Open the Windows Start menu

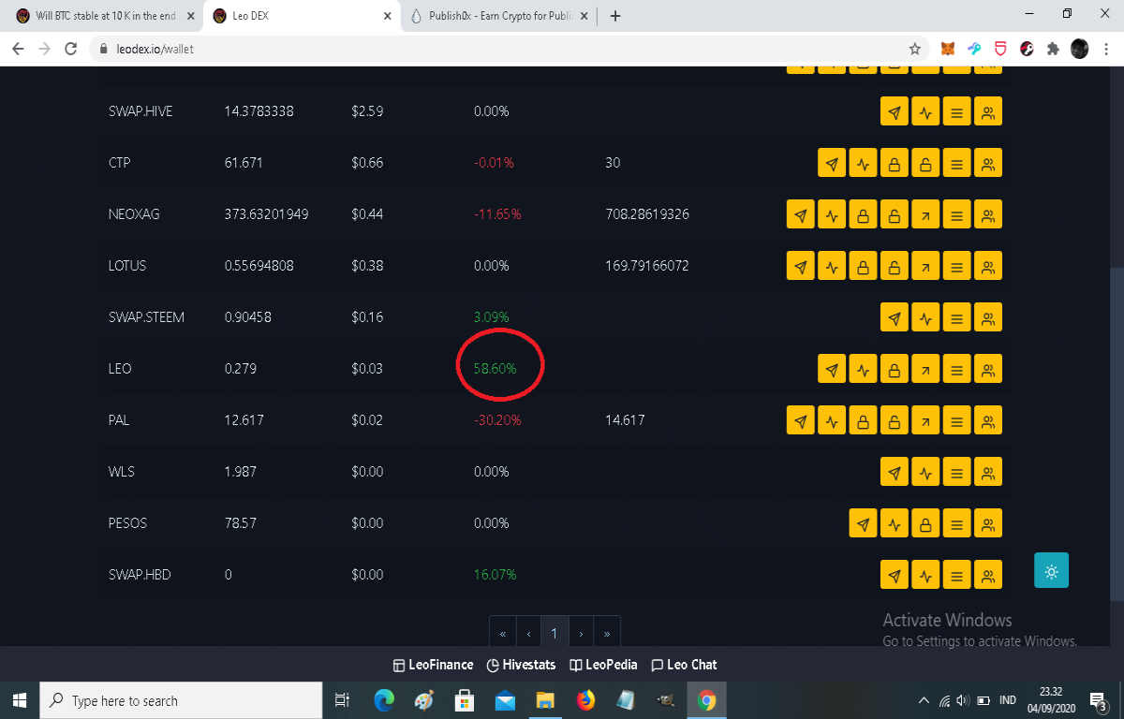coord(22,700)
